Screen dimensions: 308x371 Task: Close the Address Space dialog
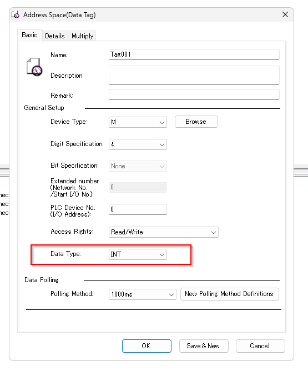point(285,14)
